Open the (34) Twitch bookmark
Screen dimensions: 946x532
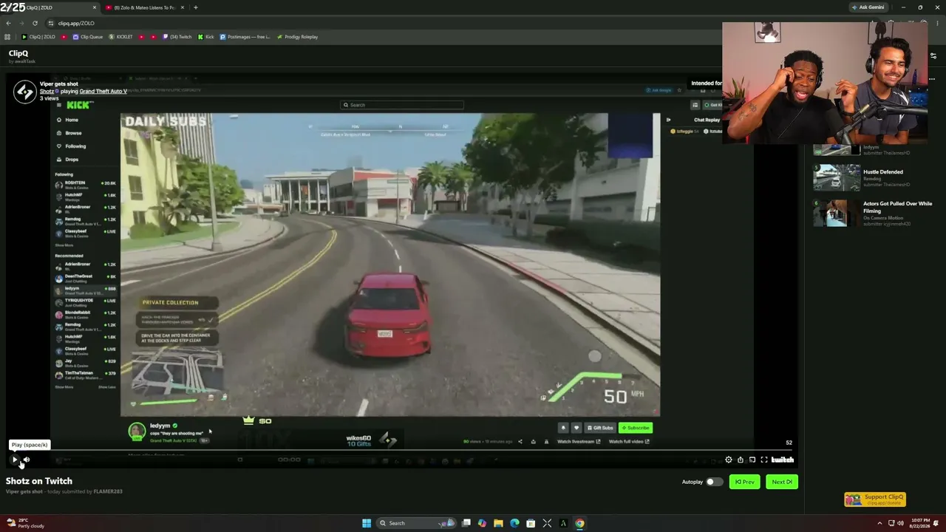(177, 37)
